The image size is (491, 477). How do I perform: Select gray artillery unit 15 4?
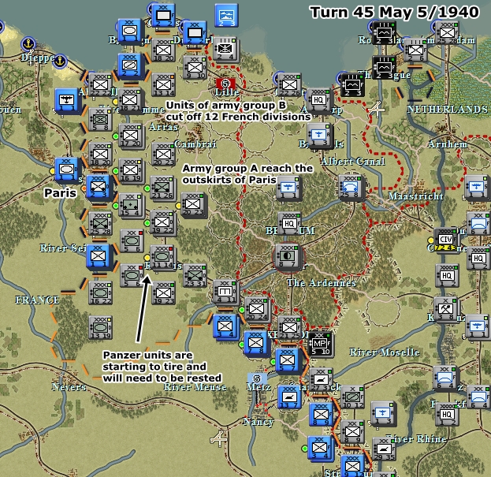[130, 205]
